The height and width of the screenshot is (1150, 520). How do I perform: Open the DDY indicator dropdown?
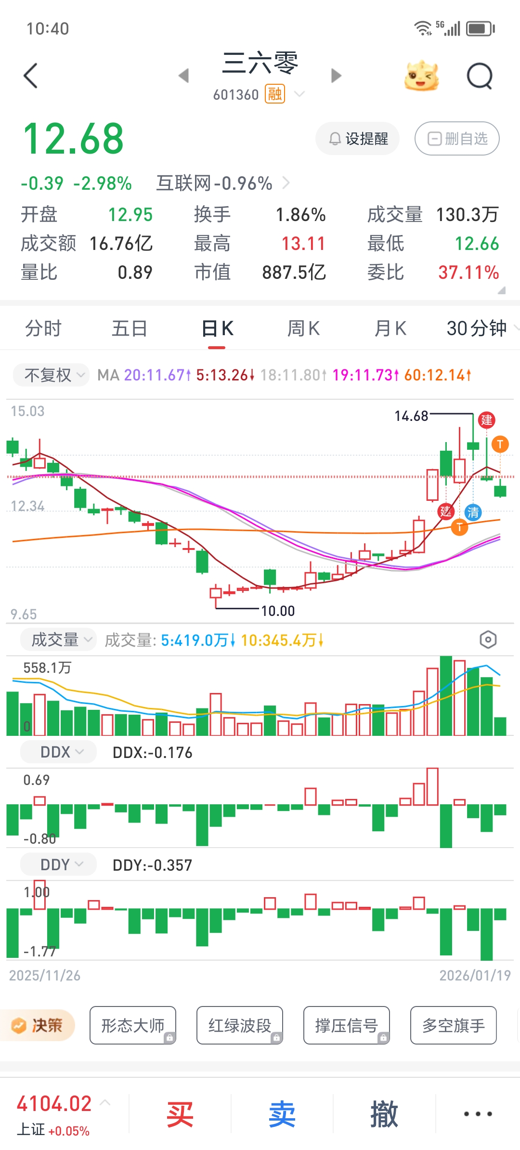coord(58,864)
